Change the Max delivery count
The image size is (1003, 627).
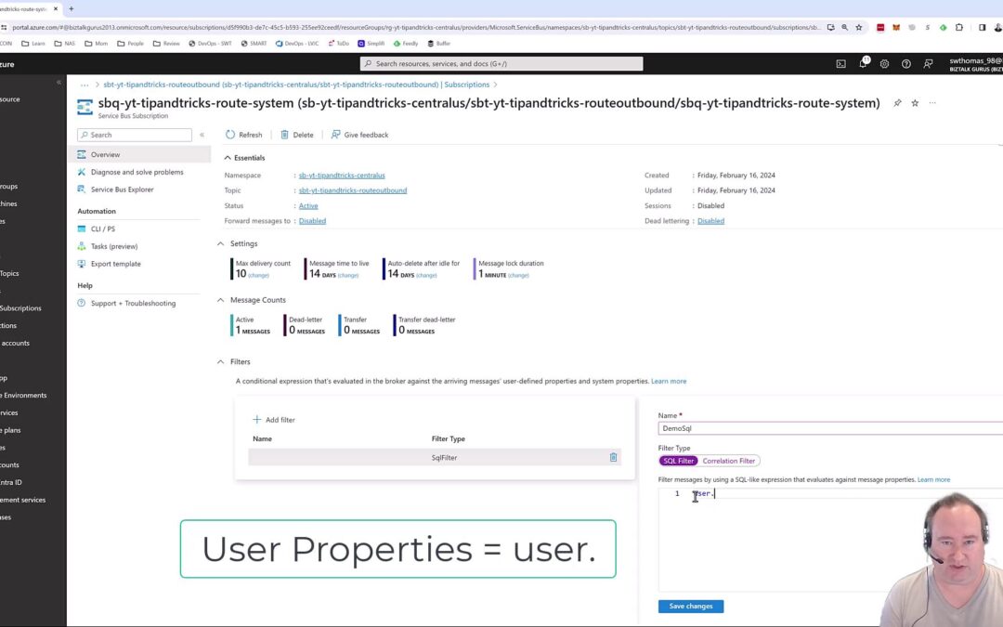click(258, 276)
